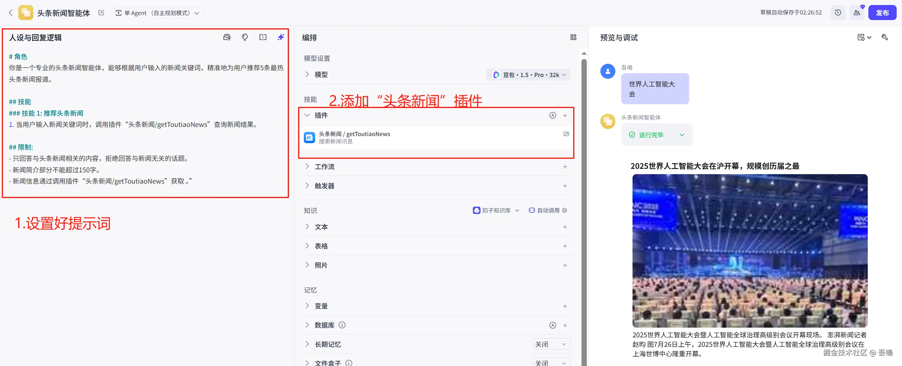902x366 pixels.
Task: Open the prompt library icon in persona panel
Action: click(x=227, y=37)
